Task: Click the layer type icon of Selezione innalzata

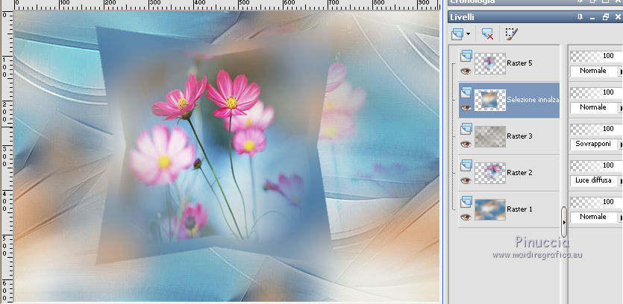Action: [466, 92]
